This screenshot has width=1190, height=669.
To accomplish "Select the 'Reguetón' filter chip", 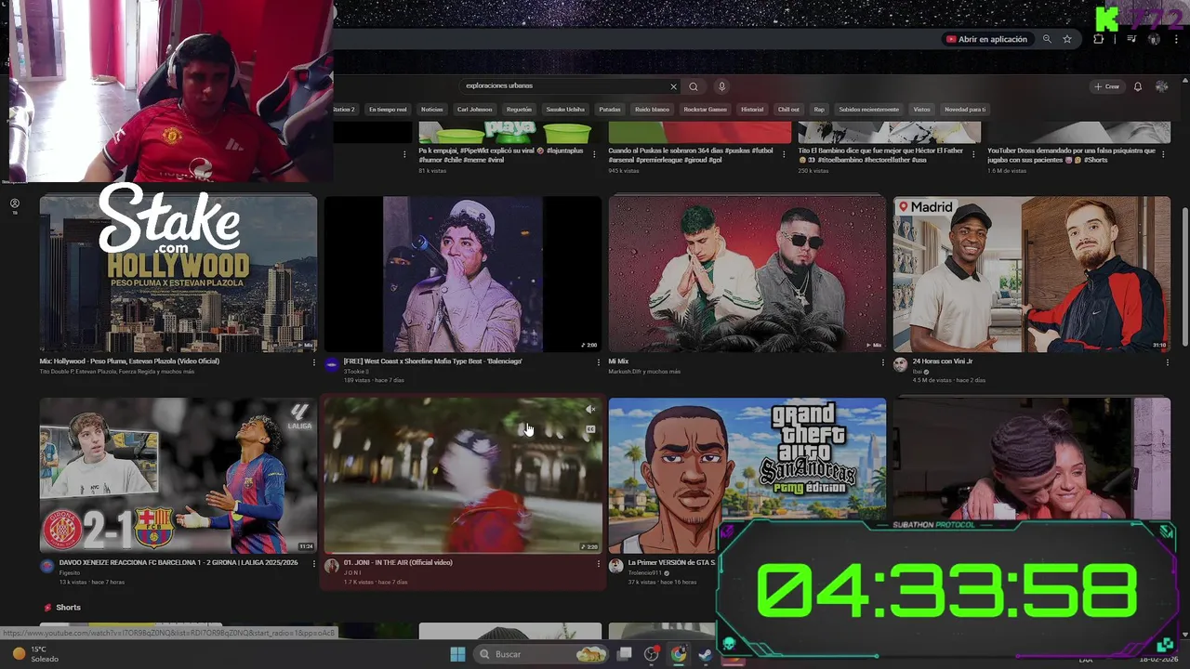I will 520,109.
